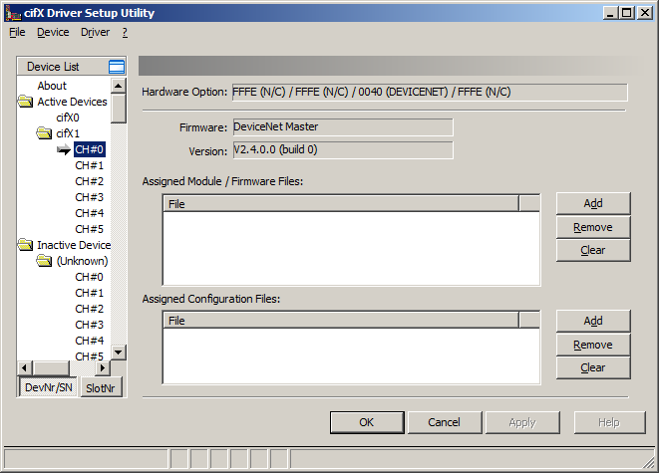The height and width of the screenshot is (473, 659).
Task: Click the device list horizontal scrollbar thumb
Action: [51, 368]
